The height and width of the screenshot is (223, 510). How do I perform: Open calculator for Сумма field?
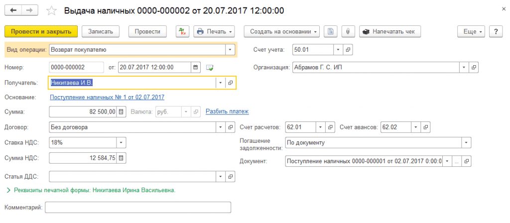coord(121,111)
